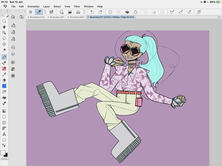Open Clip Studio spiral icon in command bar
The image size is (222, 166).
click(x=51, y=12)
